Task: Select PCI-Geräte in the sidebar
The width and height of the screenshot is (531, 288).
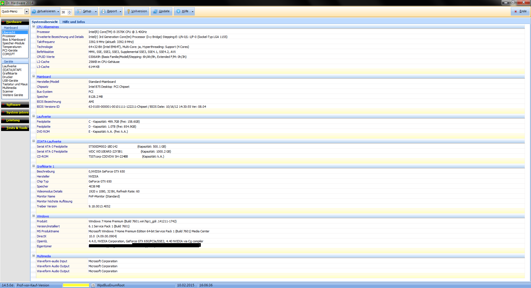Action: point(10,50)
